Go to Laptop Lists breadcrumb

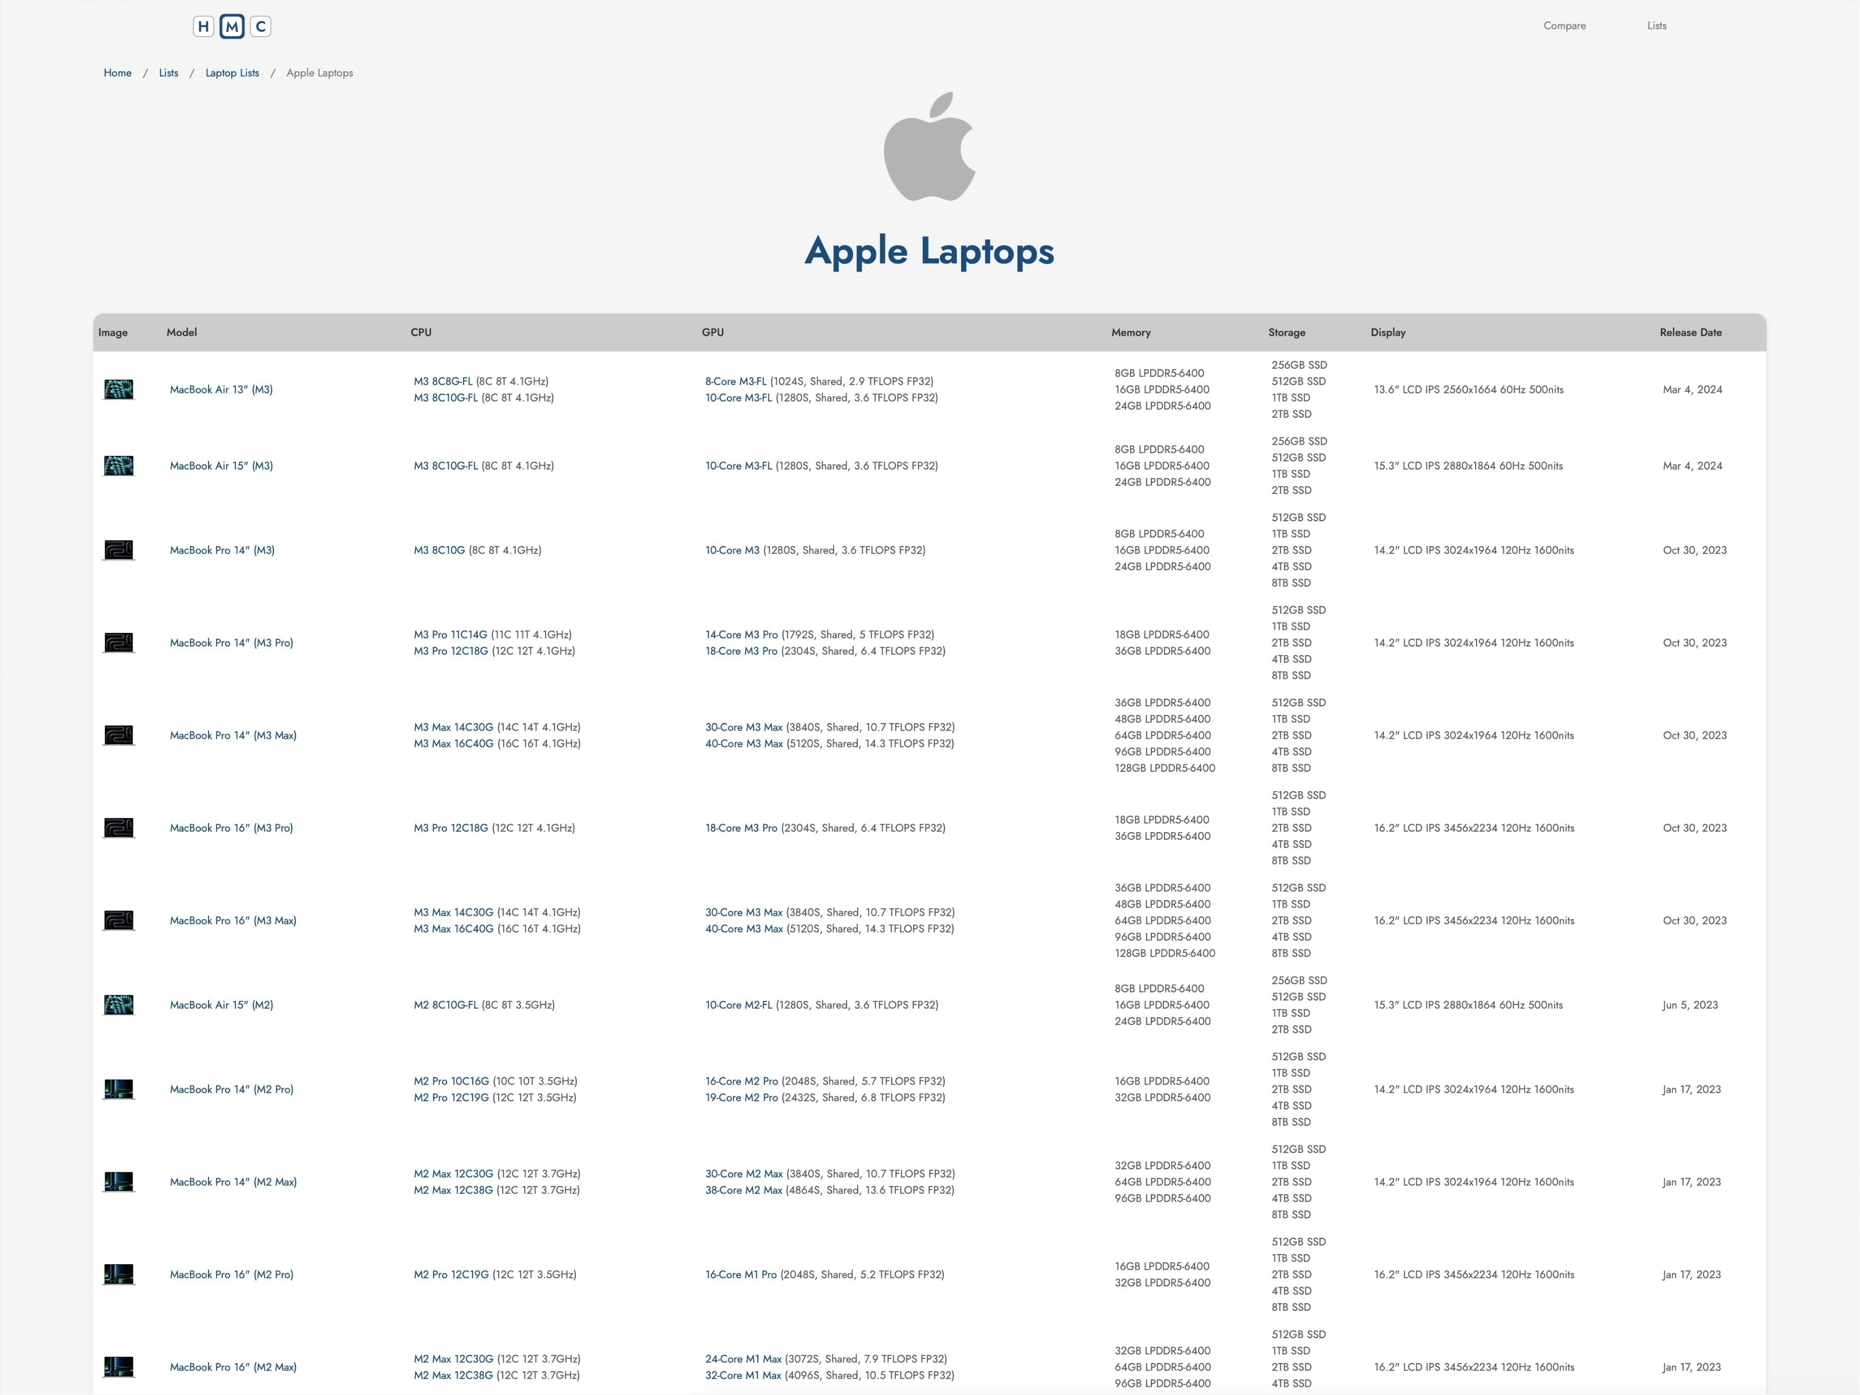[232, 73]
